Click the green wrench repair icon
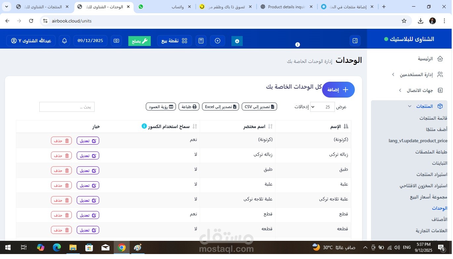Screen dimensions: 453x259 click(139, 40)
